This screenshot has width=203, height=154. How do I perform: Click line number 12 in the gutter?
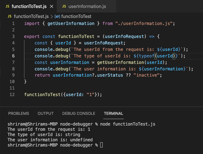[12, 95]
